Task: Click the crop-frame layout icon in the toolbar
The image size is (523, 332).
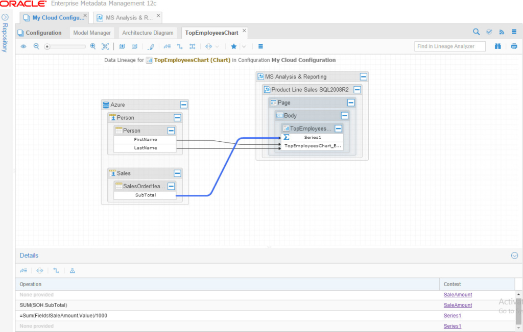Action: point(193,46)
